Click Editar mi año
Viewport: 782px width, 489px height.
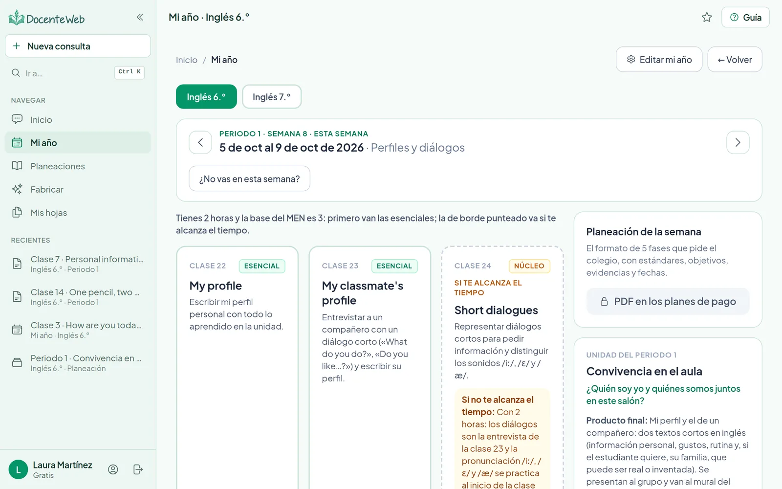[x=659, y=60]
